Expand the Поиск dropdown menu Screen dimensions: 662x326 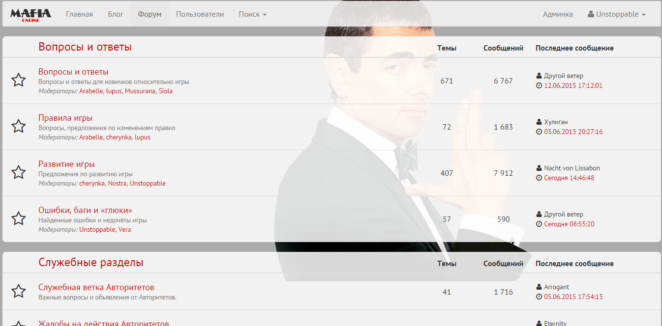coord(252,14)
